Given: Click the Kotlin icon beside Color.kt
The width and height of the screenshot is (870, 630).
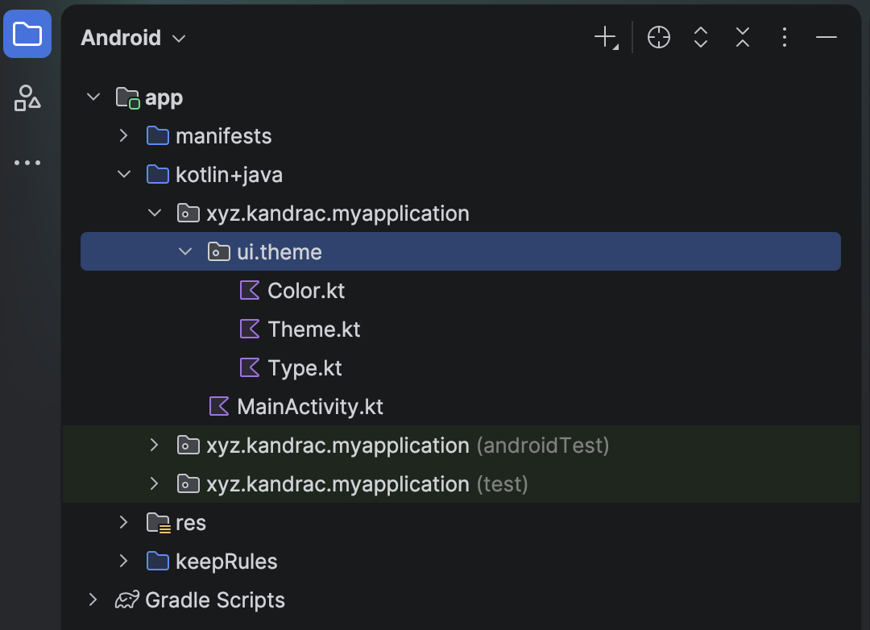Looking at the screenshot, I should coord(249,290).
